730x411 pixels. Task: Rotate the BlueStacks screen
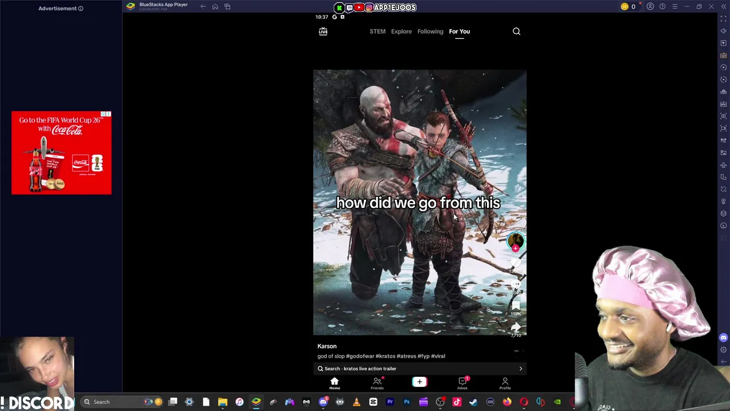click(724, 177)
